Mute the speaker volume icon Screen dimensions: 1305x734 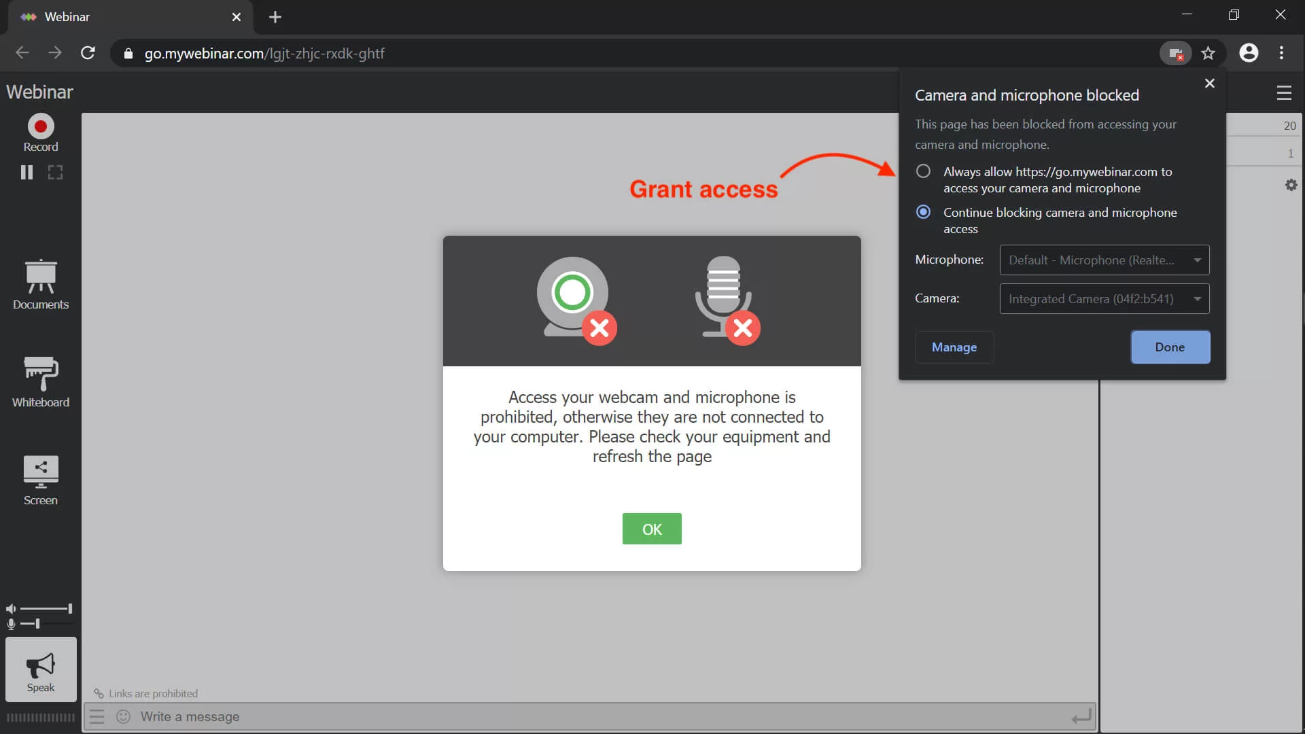[10, 608]
